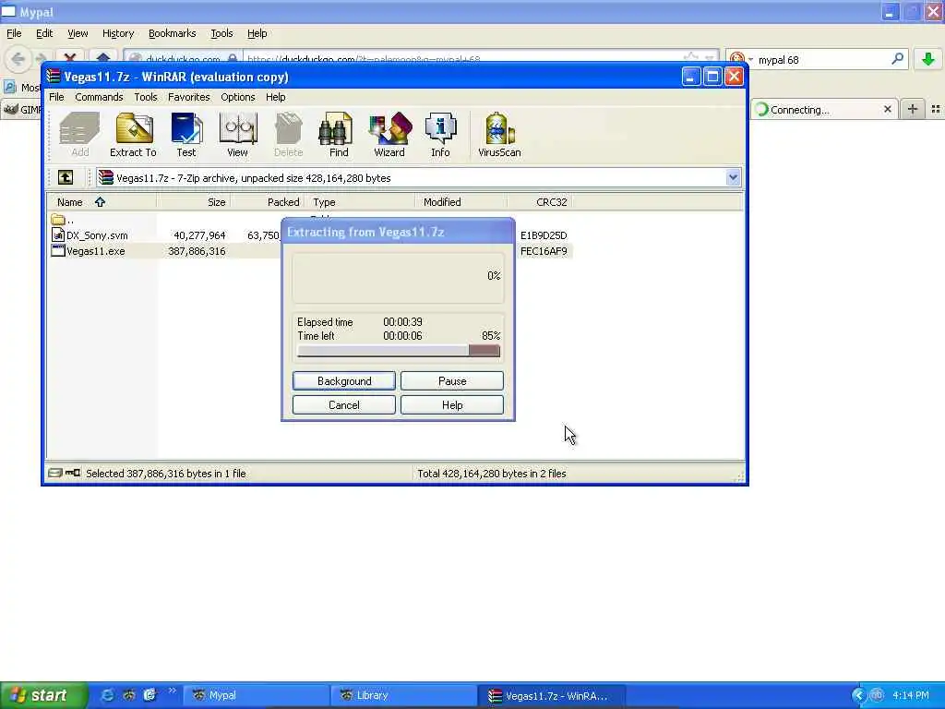Open the WinRAR Help menu
Screen dimensions: 945x709
[275, 97]
